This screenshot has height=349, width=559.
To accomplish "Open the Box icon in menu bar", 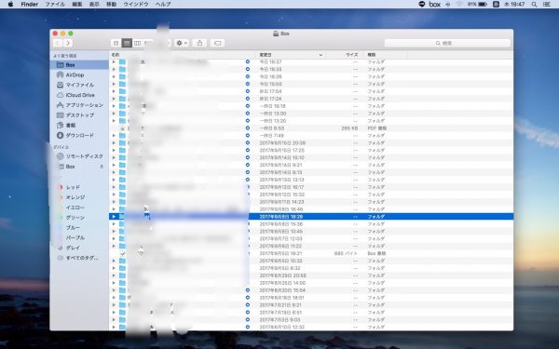I will [434, 5].
